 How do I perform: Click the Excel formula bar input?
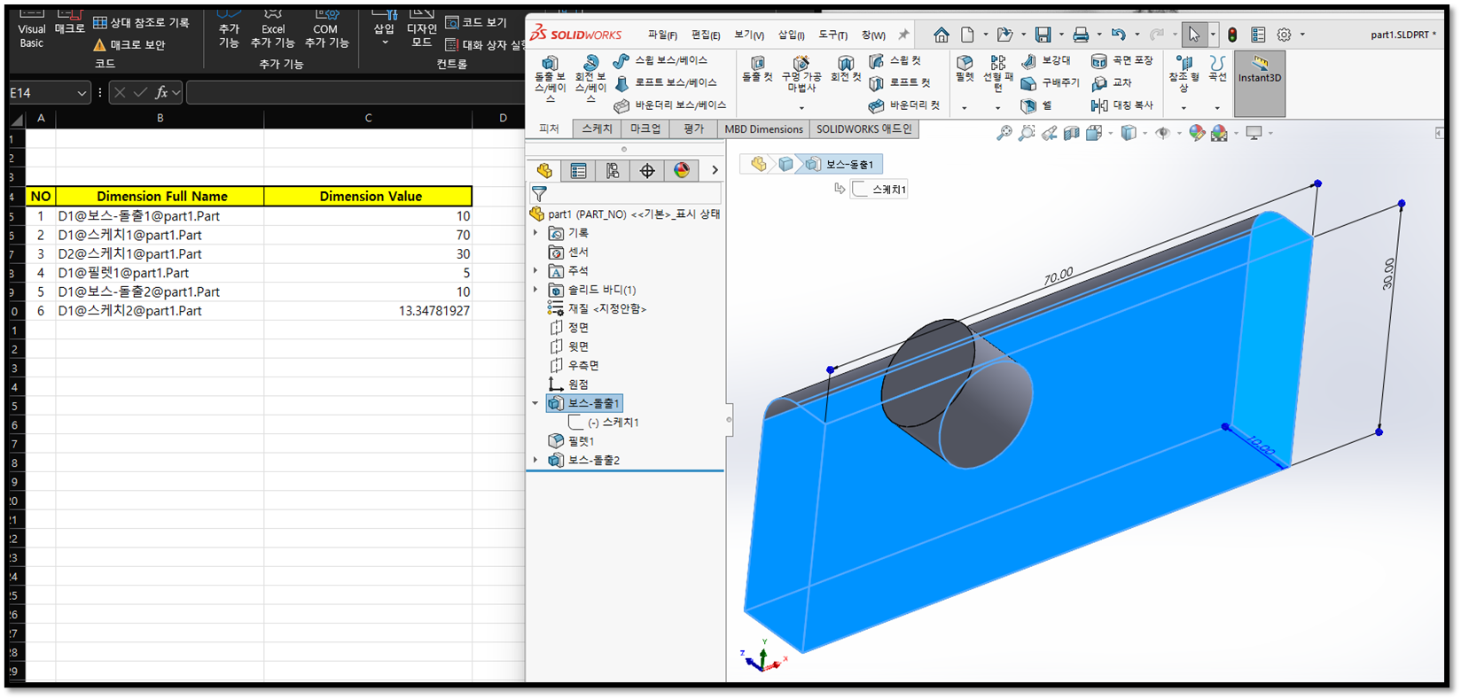(x=355, y=93)
